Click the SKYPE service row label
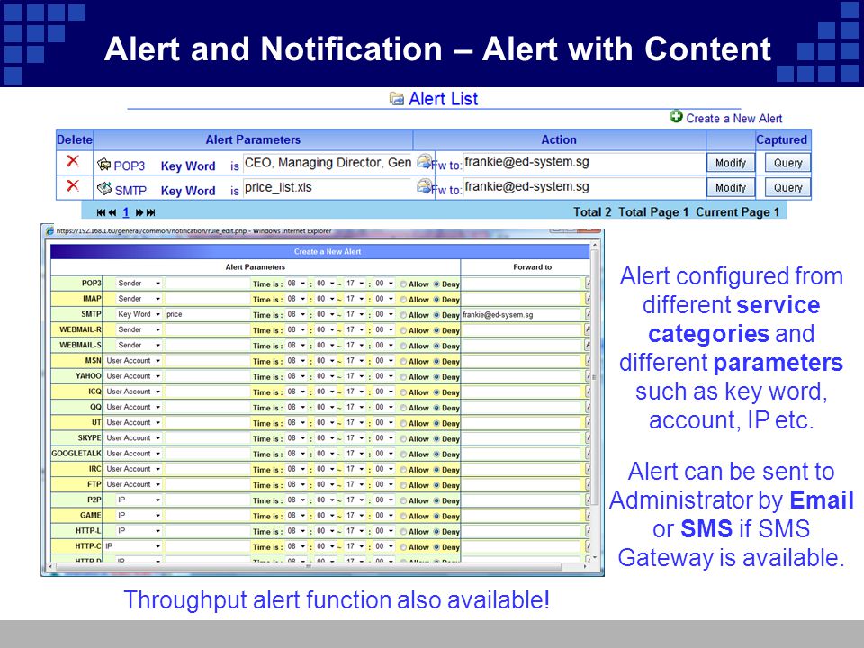 pos(89,438)
